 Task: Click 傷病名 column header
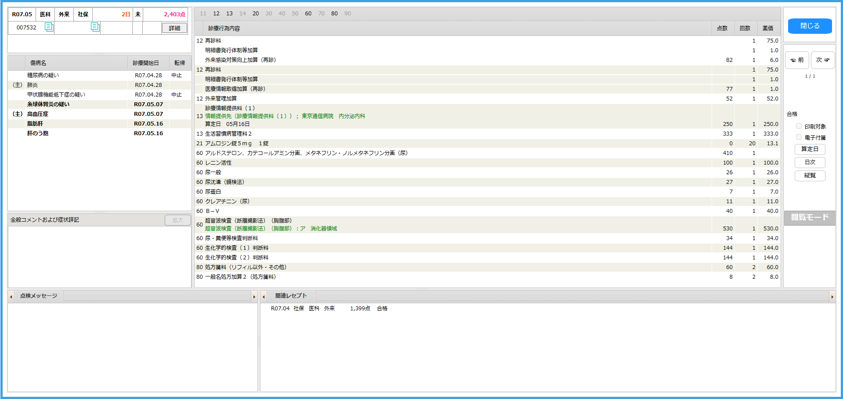pos(76,63)
